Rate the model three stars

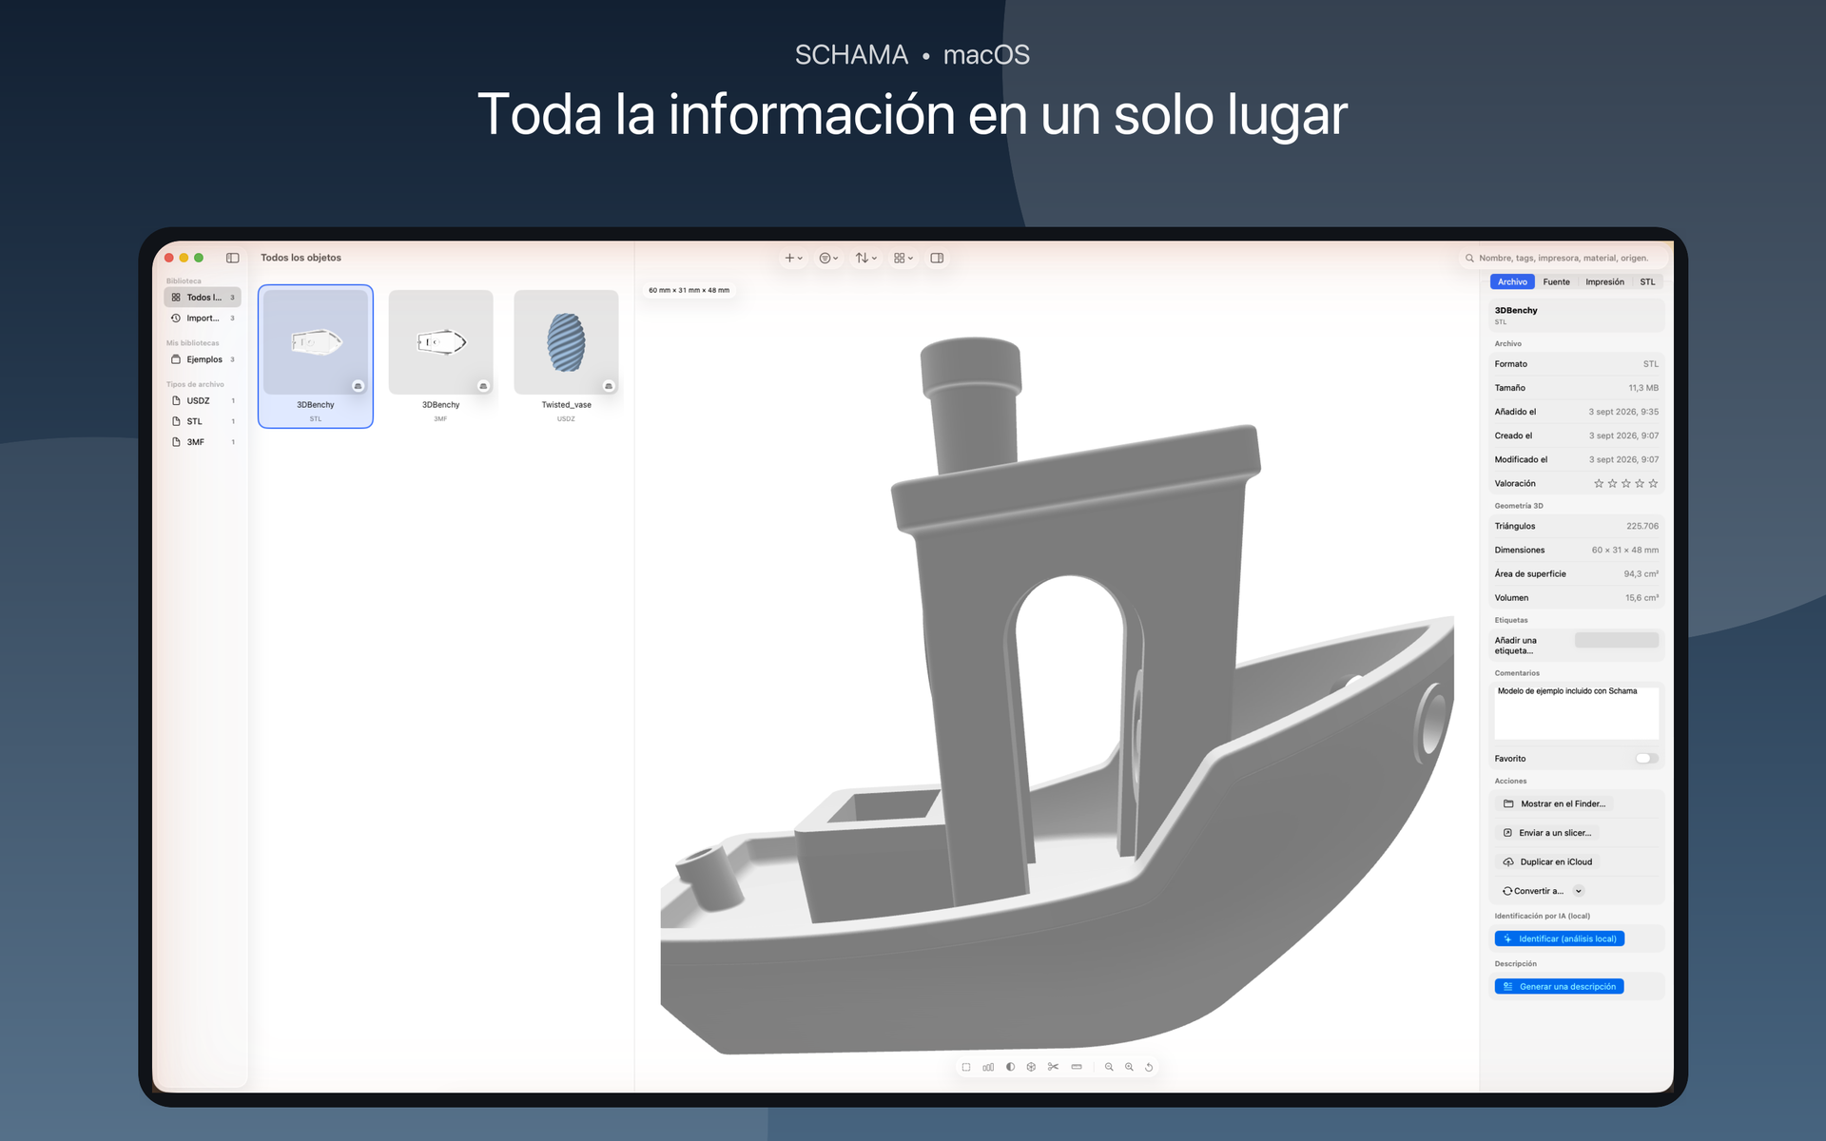[x=1626, y=484]
